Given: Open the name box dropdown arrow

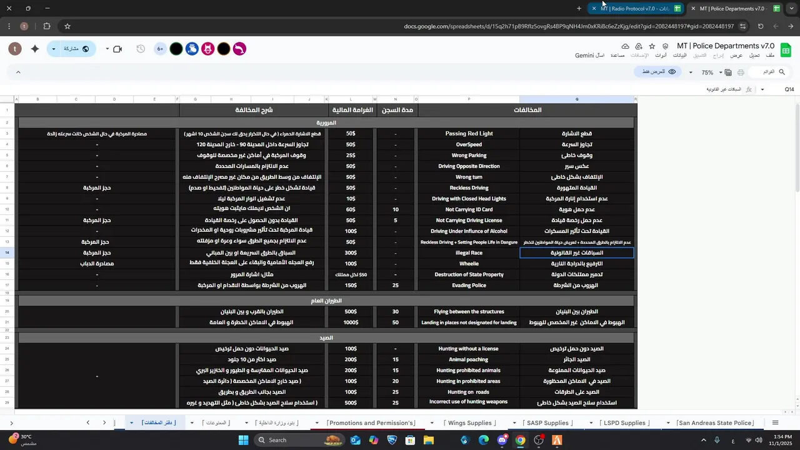Looking at the screenshot, I should tap(762, 89).
